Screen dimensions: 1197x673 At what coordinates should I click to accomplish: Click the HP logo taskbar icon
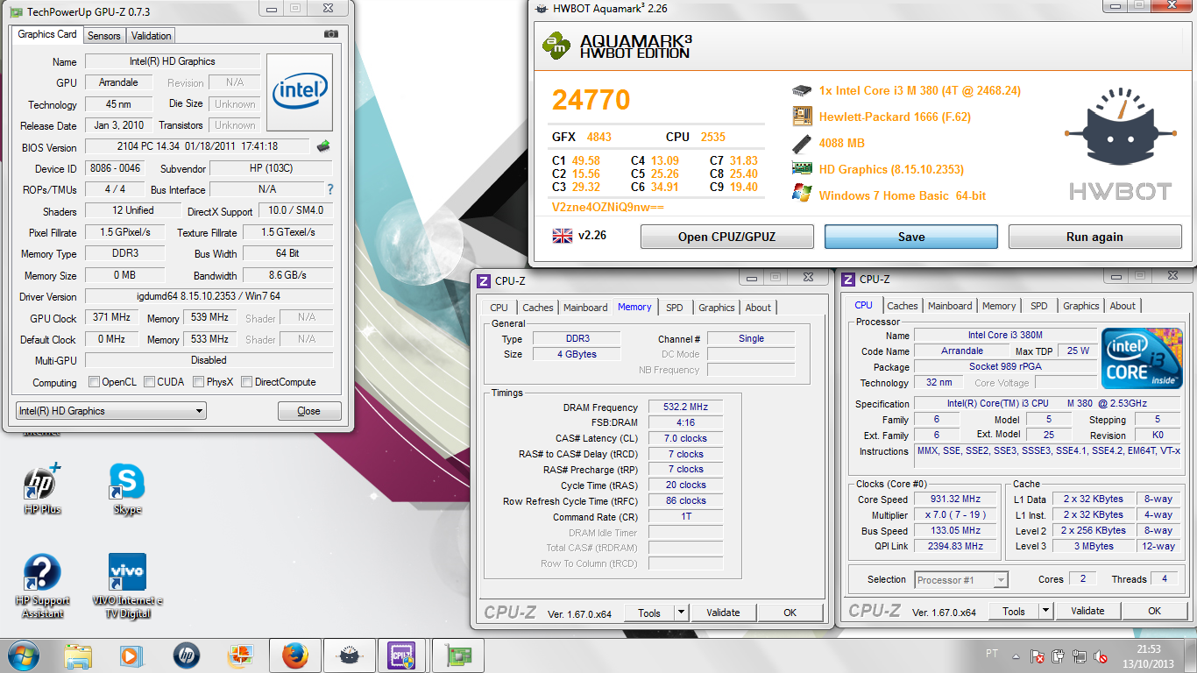[x=186, y=655]
